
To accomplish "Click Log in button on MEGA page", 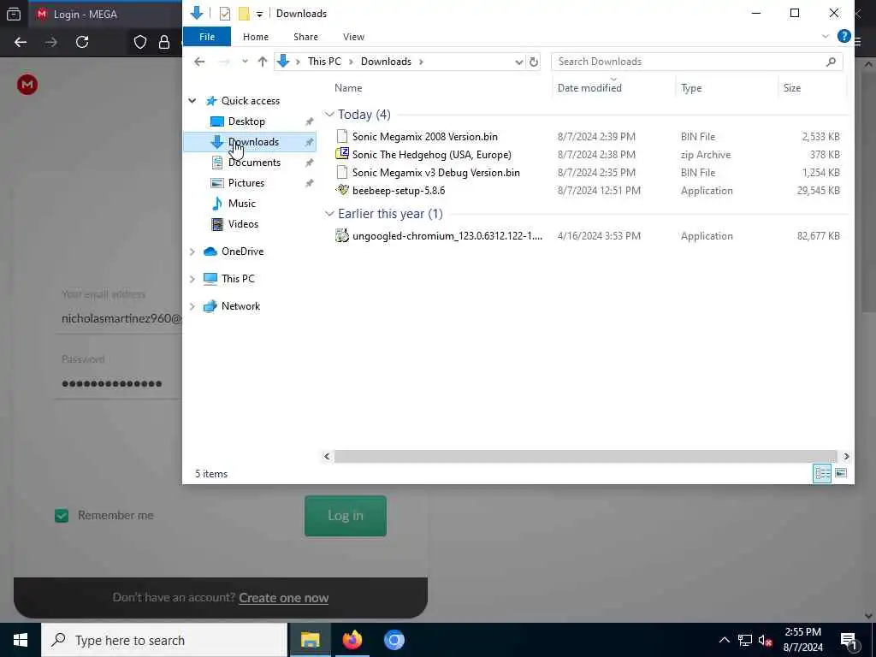I will click(x=346, y=516).
